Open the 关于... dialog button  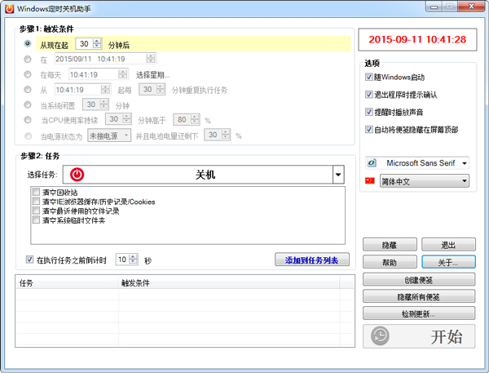[x=448, y=262]
